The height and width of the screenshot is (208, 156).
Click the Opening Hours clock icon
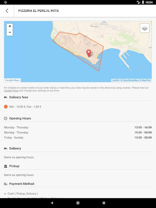pyautogui.click(x=6, y=119)
